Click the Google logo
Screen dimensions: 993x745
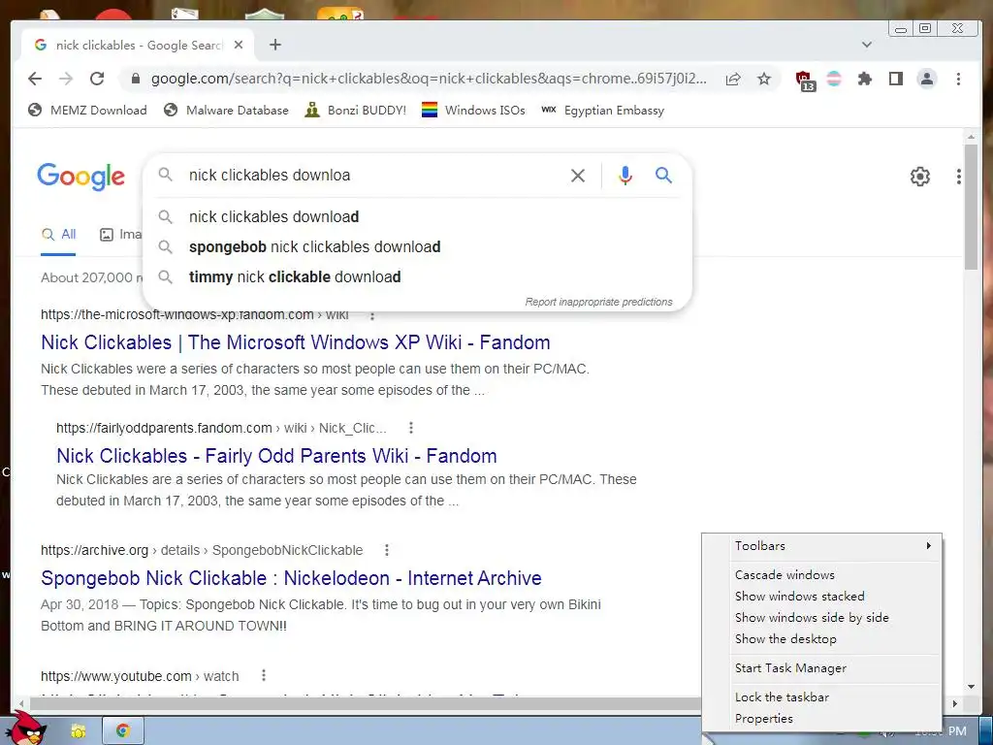(x=81, y=177)
